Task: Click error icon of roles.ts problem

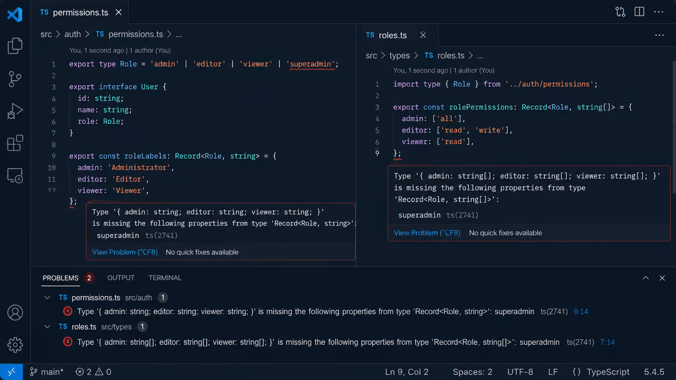Action: pyautogui.click(x=68, y=342)
